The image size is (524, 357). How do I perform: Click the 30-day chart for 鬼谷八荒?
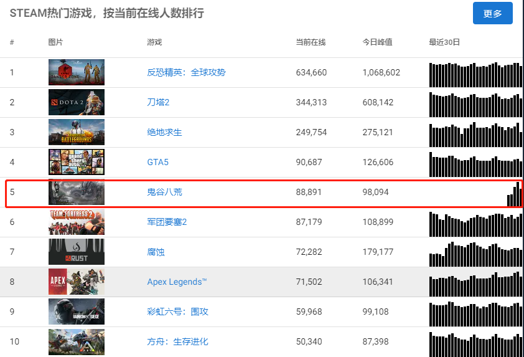[x=514, y=196]
